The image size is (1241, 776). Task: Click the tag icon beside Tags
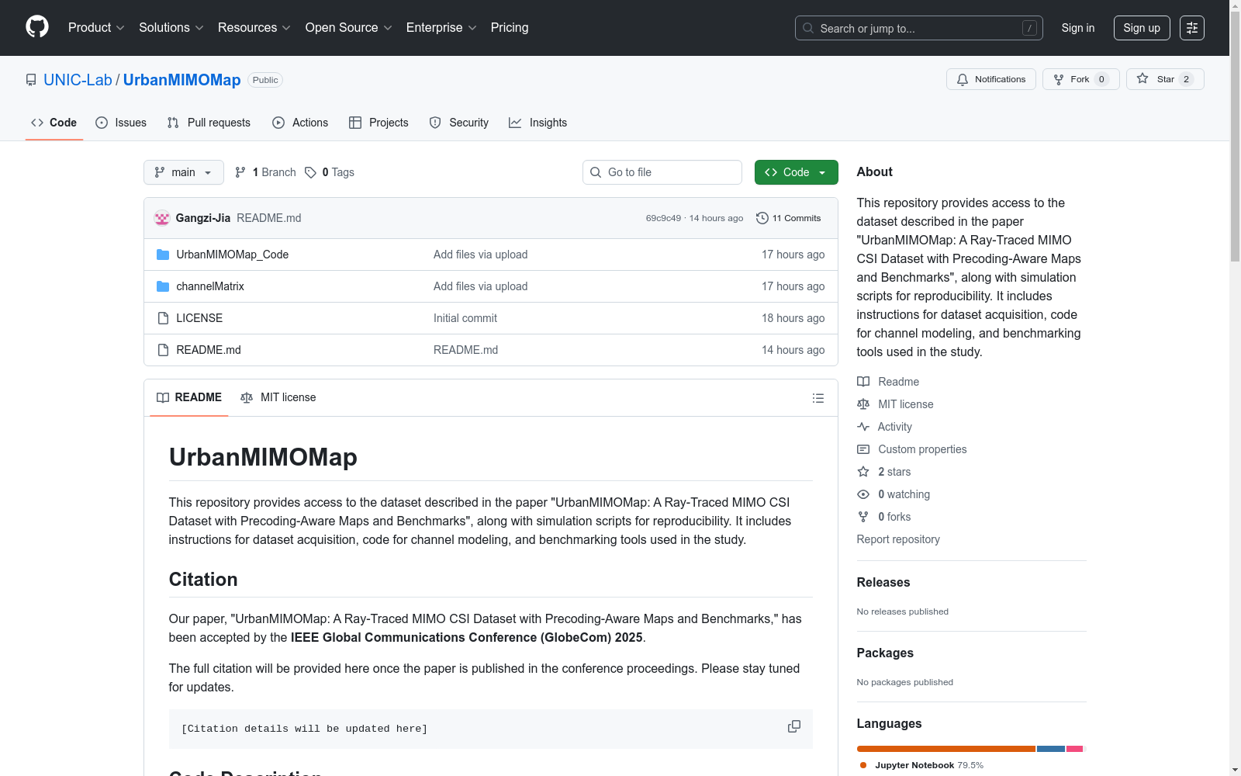point(310,172)
